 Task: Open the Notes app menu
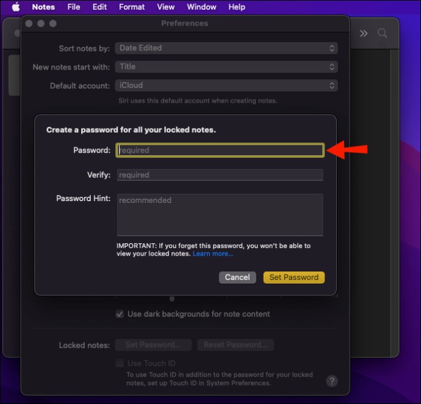(x=43, y=7)
